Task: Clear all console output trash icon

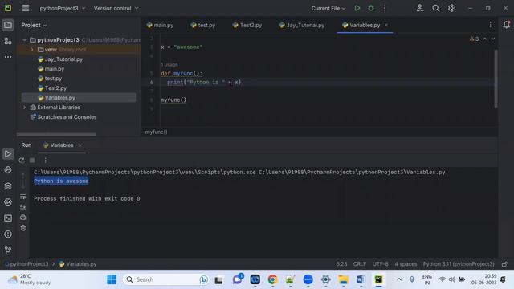Action: coord(23,228)
